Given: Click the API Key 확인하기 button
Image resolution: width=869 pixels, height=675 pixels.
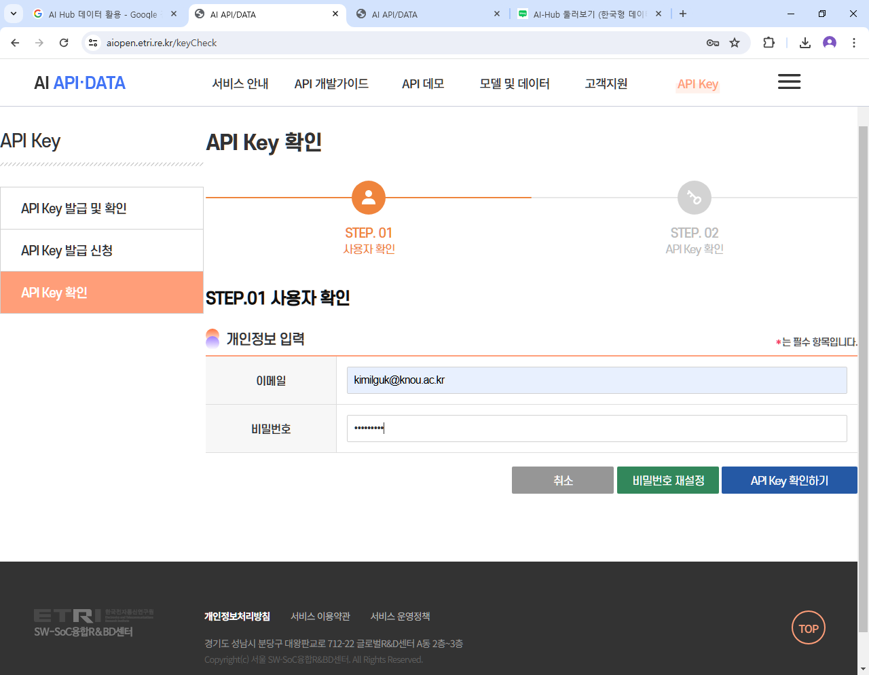Looking at the screenshot, I should (790, 480).
